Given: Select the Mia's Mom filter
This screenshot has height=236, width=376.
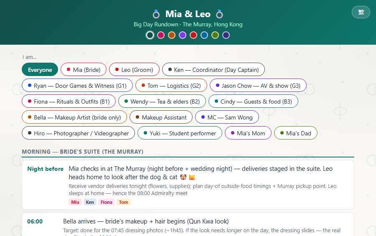Looking at the screenshot, I should pos(248,133).
